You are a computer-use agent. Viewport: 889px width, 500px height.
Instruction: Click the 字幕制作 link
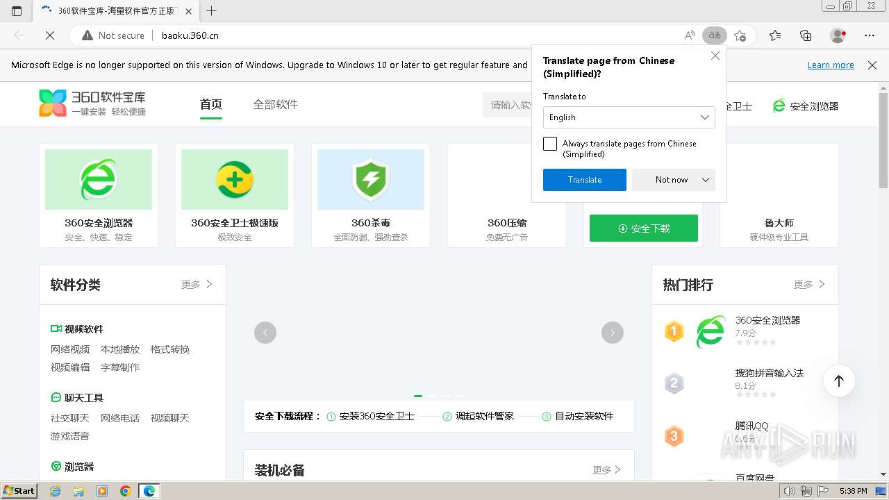120,367
